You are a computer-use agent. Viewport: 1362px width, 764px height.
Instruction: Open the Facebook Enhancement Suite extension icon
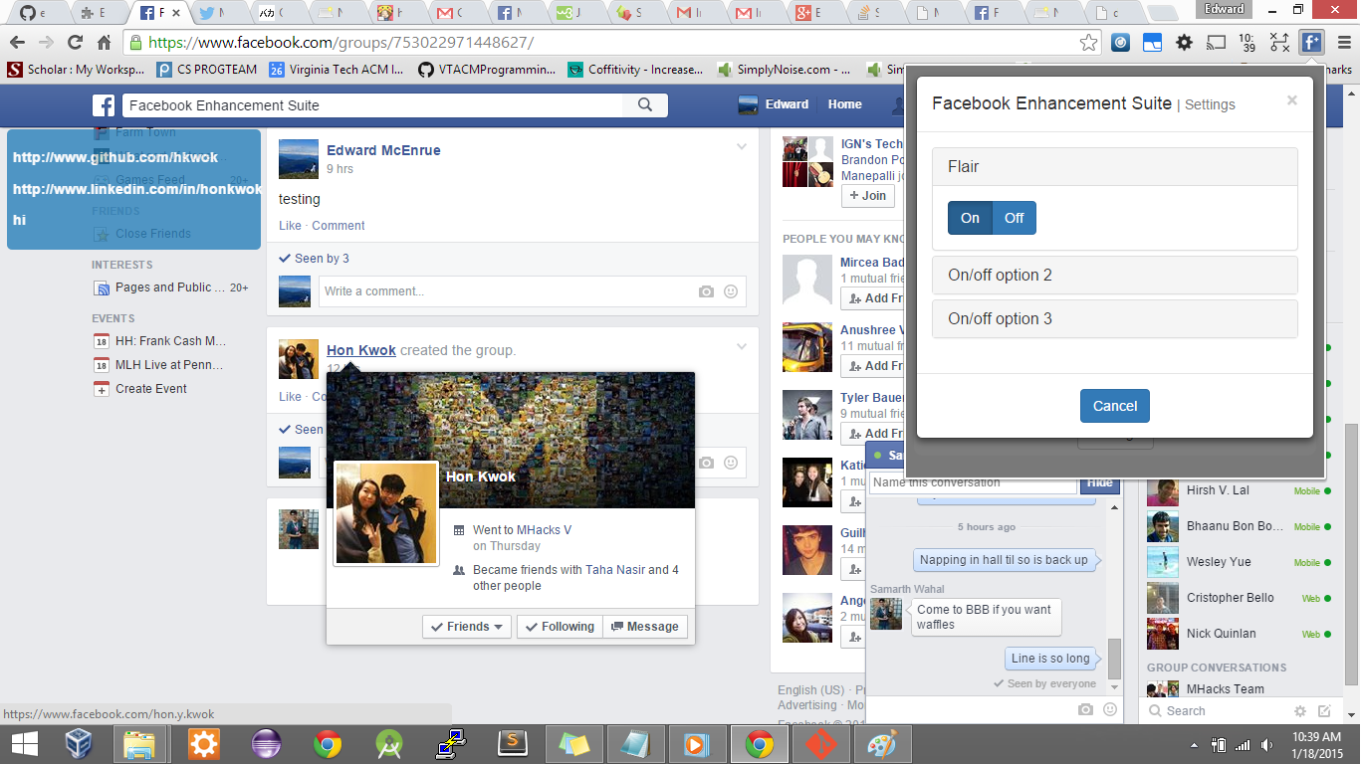pyautogui.click(x=1312, y=43)
